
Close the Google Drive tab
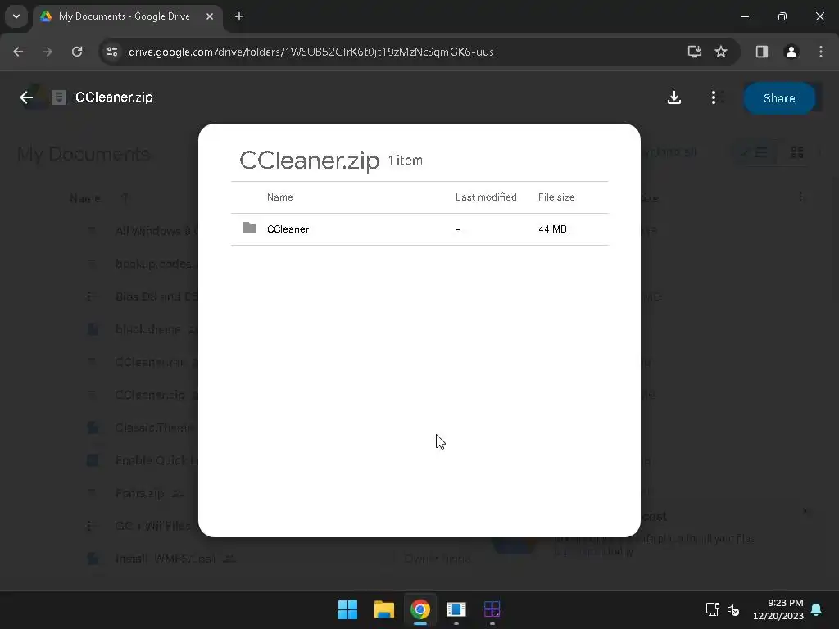[210, 16]
